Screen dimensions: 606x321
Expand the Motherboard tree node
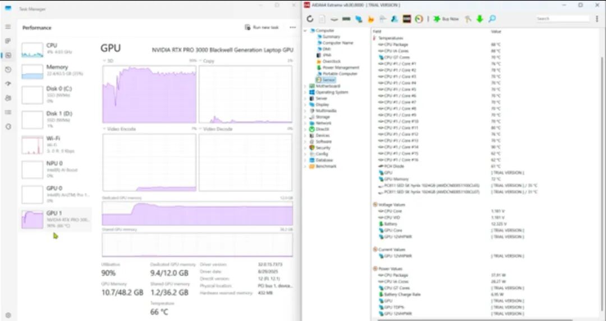click(x=305, y=86)
